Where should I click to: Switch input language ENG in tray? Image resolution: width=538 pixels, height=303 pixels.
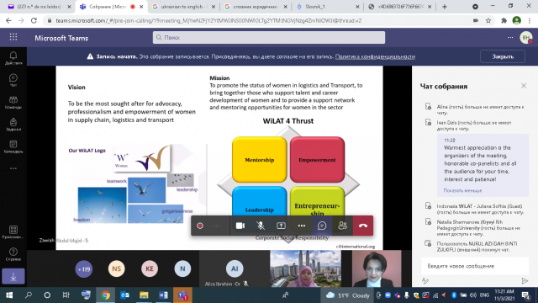pos(484,295)
